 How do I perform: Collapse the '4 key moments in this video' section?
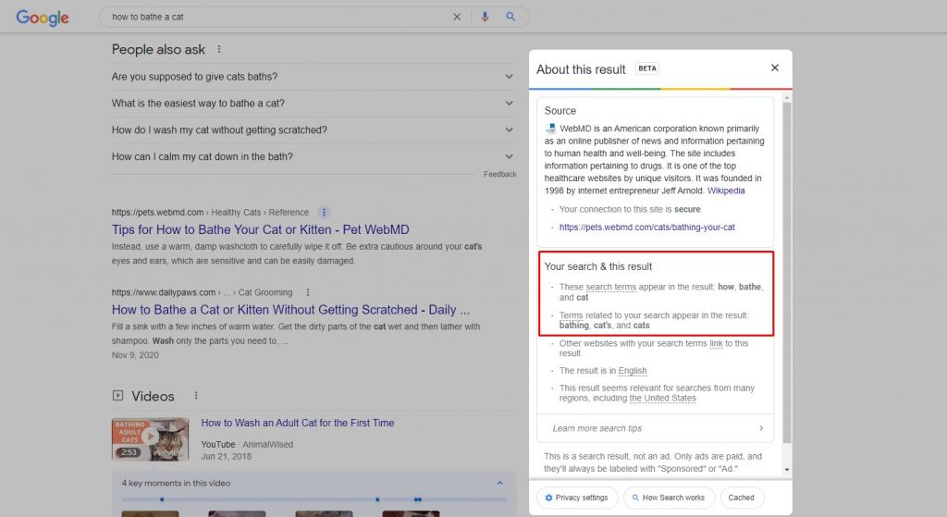[499, 483]
